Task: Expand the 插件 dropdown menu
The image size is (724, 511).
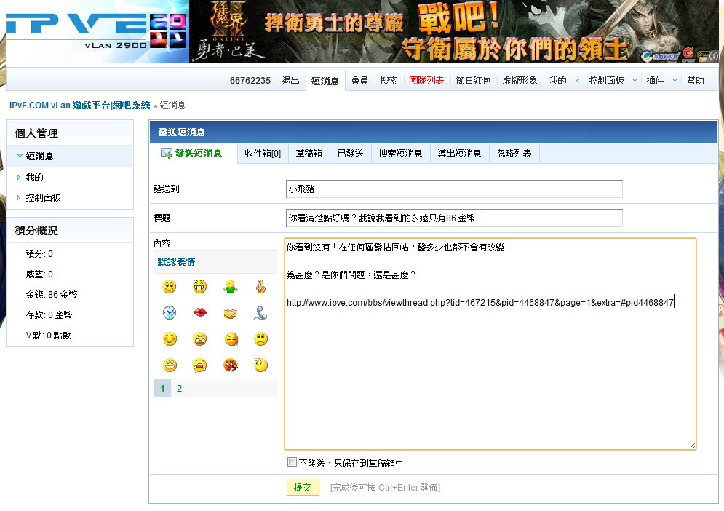Action: 674,81
